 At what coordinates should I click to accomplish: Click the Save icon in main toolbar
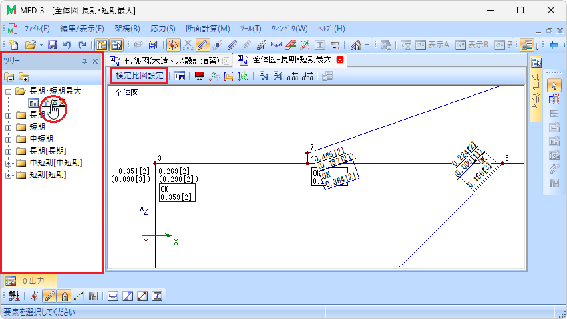pos(52,45)
